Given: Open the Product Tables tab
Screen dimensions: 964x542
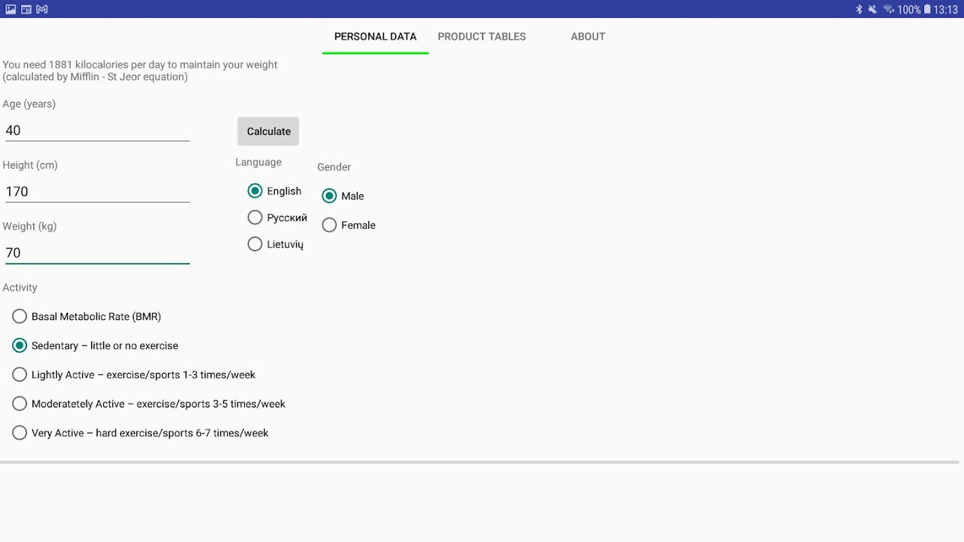Looking at the screenshot, I should 481,37.
